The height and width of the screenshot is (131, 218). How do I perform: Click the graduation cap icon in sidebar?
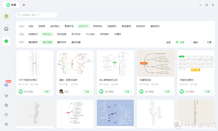6,96
